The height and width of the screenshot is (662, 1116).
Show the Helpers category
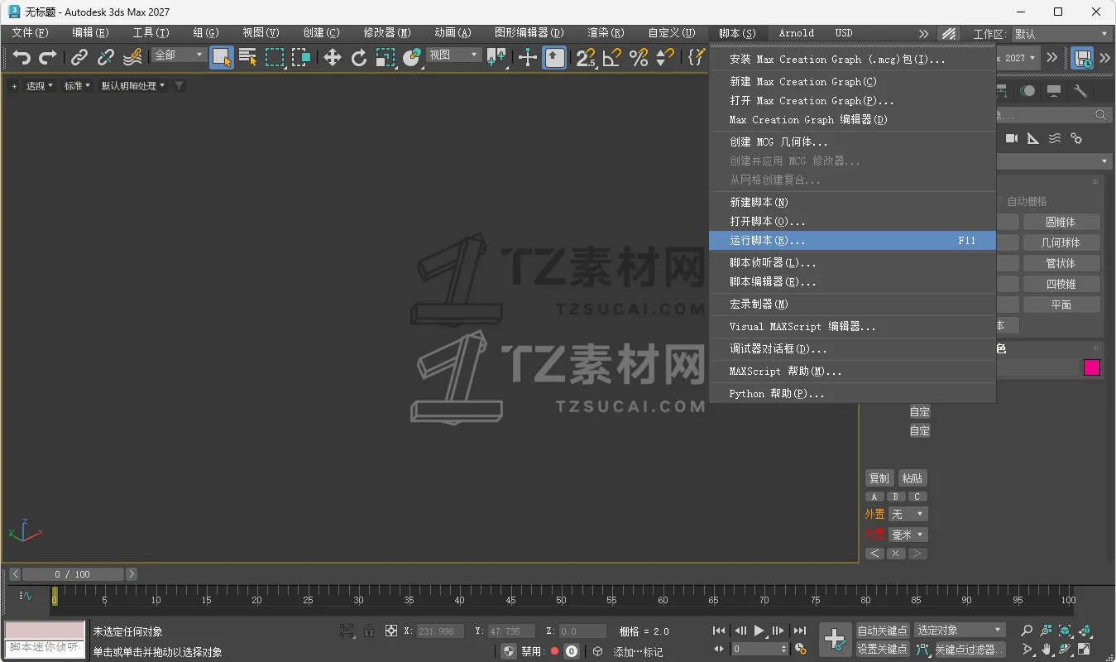(1032, 138)
